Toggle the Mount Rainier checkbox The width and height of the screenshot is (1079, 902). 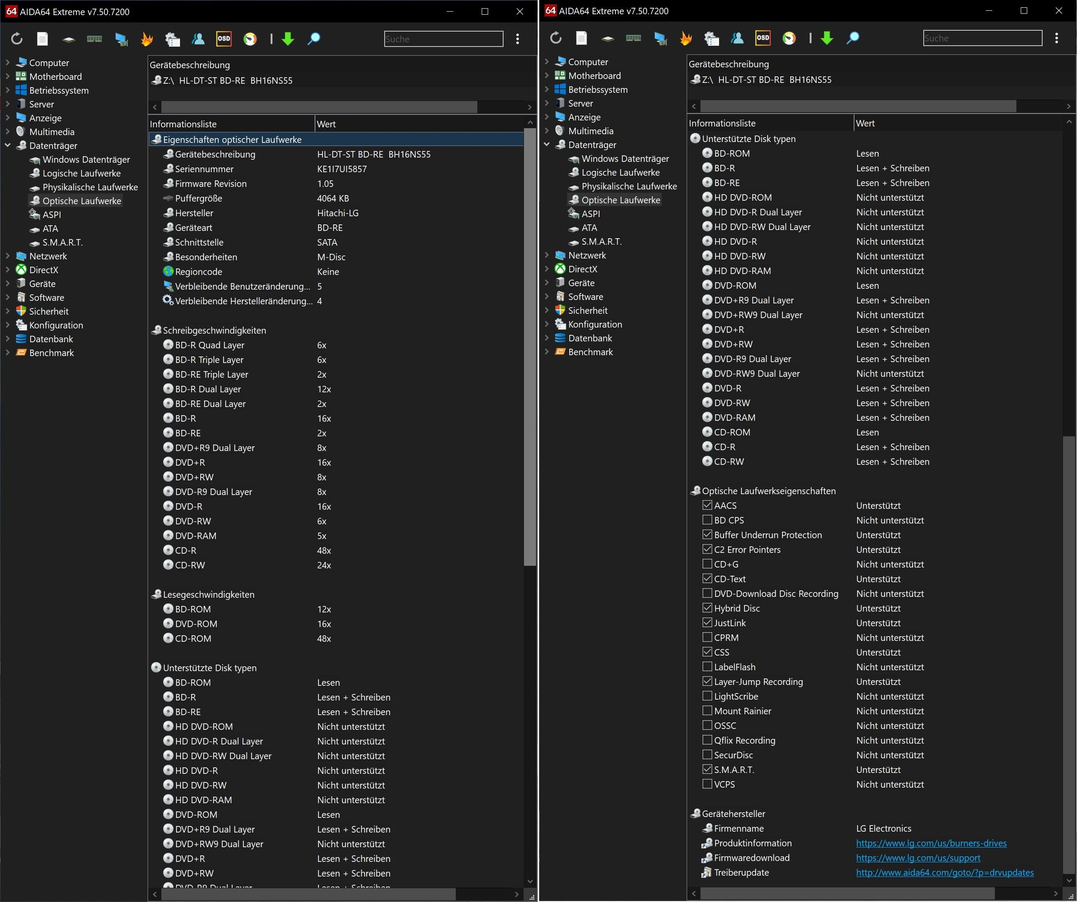[708, 711]
